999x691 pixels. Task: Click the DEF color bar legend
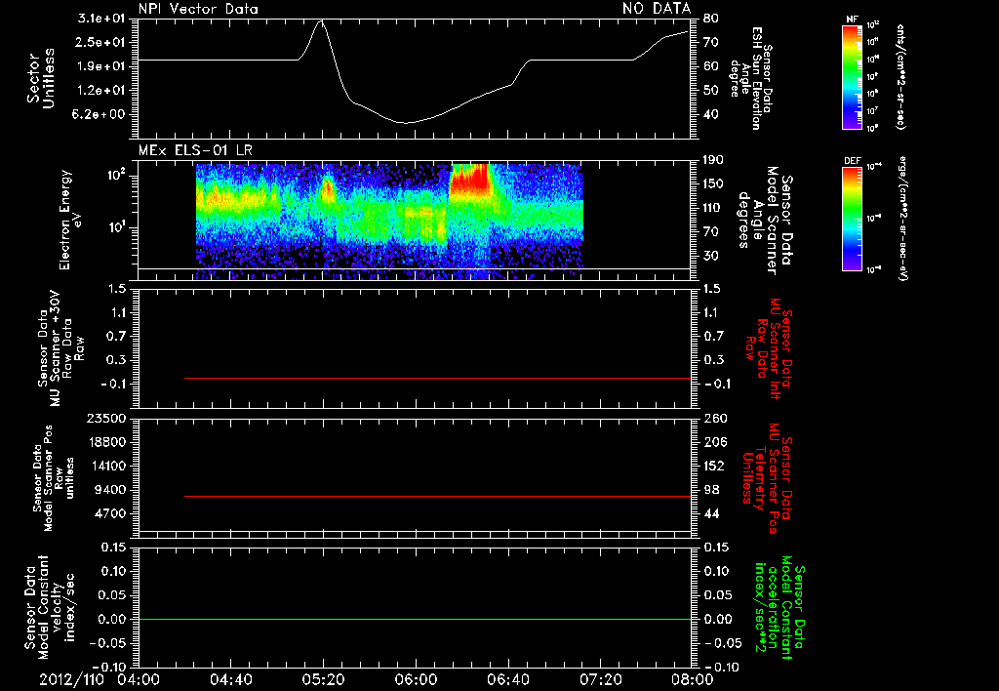tap(852, 219)
